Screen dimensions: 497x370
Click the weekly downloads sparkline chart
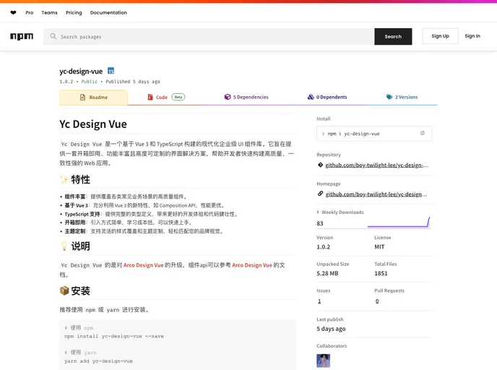click(399, 223)
